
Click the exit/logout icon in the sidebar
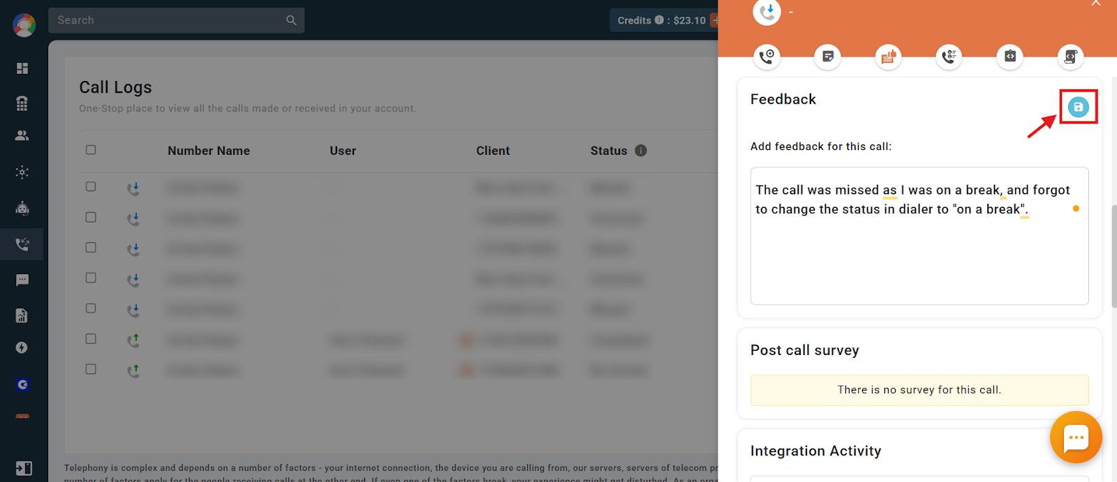pyautogui.click(x=23, y=468)
